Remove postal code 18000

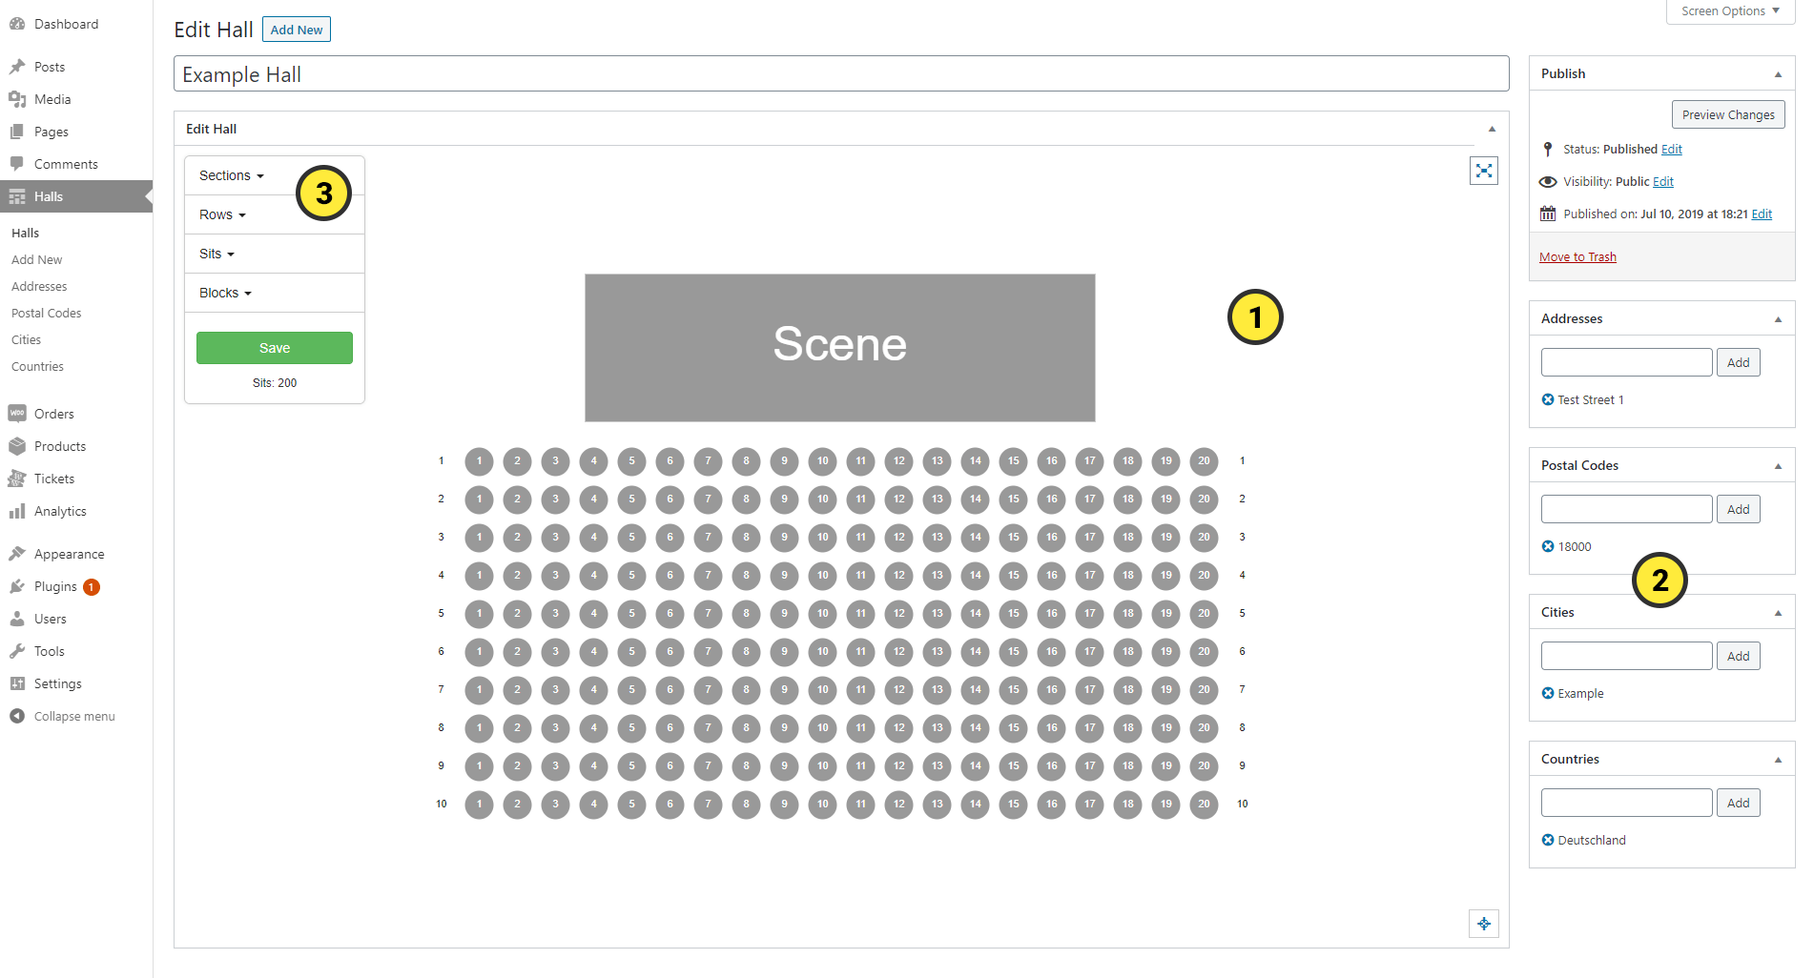point(1548,546)
